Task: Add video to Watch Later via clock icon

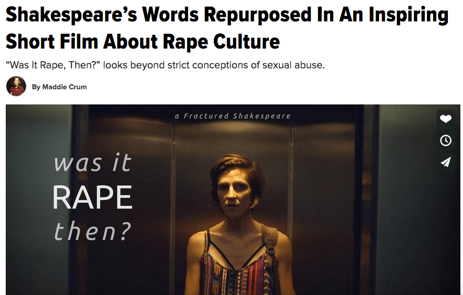Action: coord(446,140)
